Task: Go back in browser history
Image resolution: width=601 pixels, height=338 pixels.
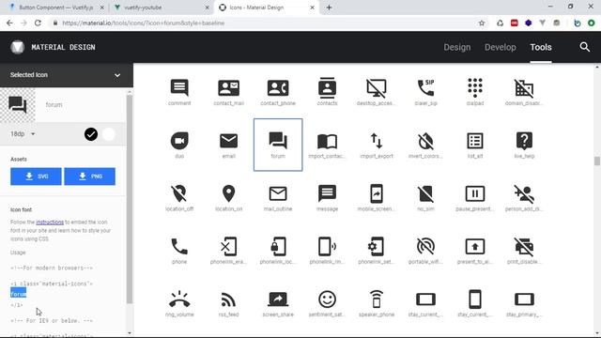Action: point(9,23)
